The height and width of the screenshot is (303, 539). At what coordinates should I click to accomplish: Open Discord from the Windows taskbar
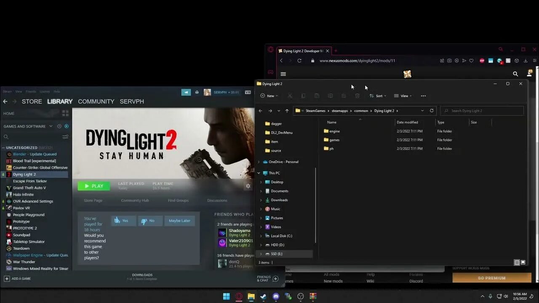pos(276,296)
